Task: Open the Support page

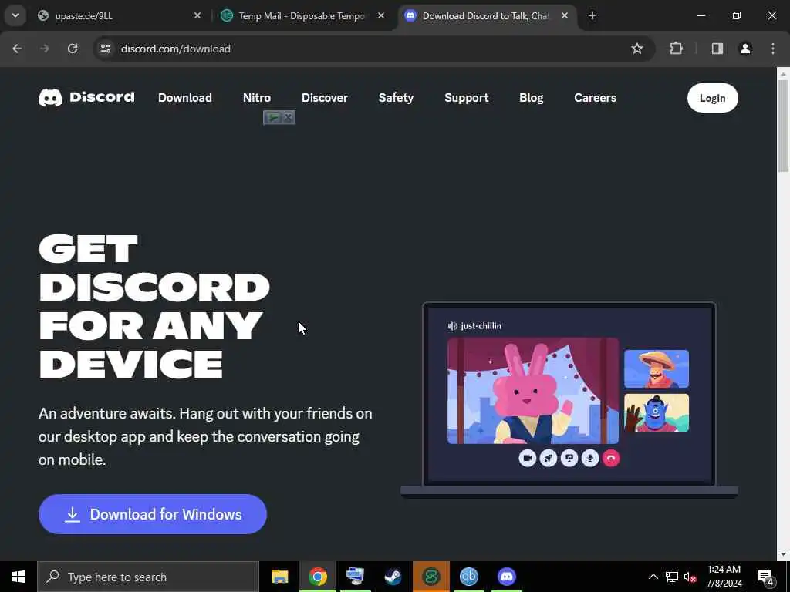Action: (x=467, y=98)
